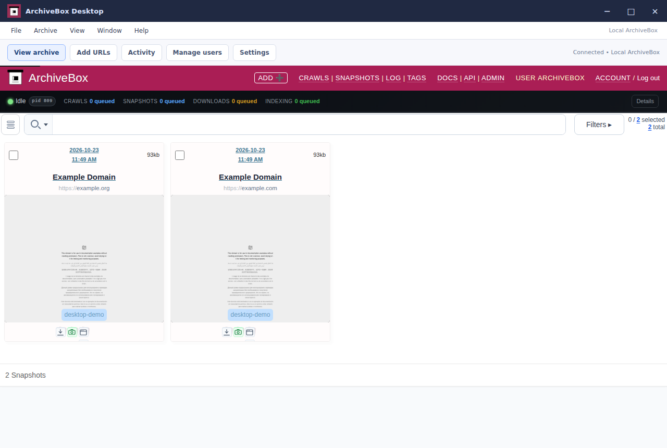This screenshot has width=667, height=448.
Task: Switch to the View archive tab
Action: [36, 53]
